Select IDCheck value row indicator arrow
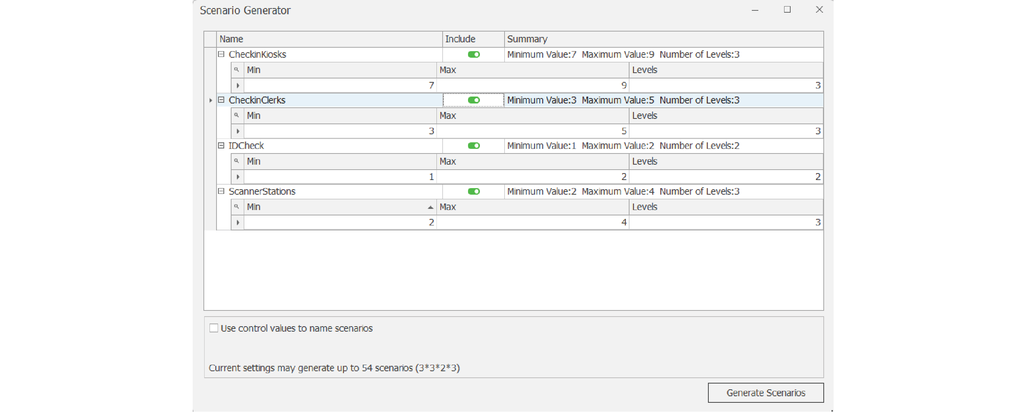Image resolution: width=1026 pixels, height=412 pixels. point(238,177)
